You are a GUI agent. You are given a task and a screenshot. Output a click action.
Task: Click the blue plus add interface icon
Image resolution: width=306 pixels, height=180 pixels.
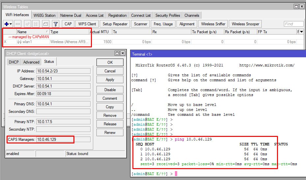7,24
